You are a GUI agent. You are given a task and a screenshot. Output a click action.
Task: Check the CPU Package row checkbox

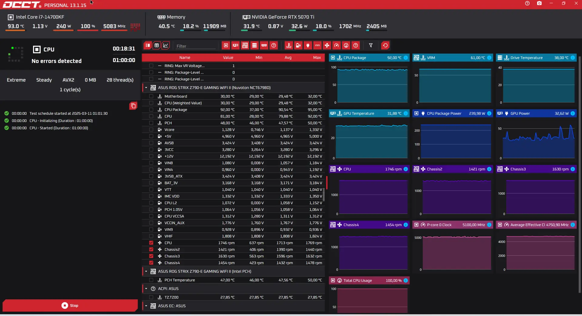click(x=151, y=110)
